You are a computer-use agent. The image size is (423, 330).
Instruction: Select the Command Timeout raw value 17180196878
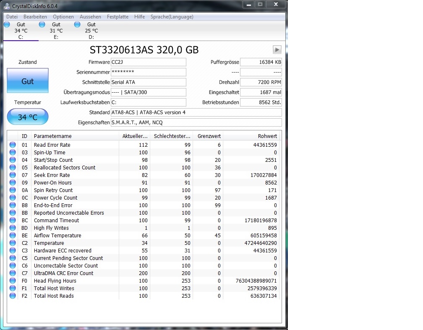pos(261,220)
